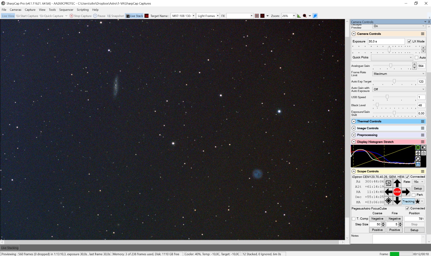Click the blue plug icon in toolbar

coord(315,16)
